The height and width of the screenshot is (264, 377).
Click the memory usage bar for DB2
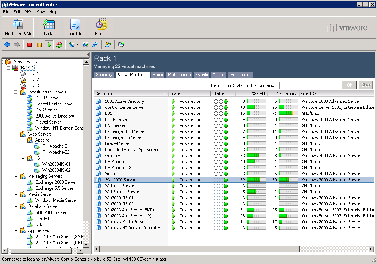288,113
